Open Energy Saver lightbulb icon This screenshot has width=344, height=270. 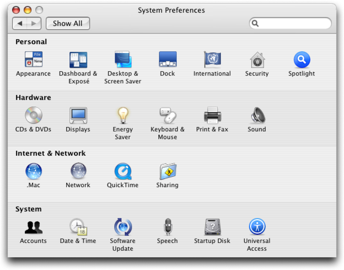[123, 115]
